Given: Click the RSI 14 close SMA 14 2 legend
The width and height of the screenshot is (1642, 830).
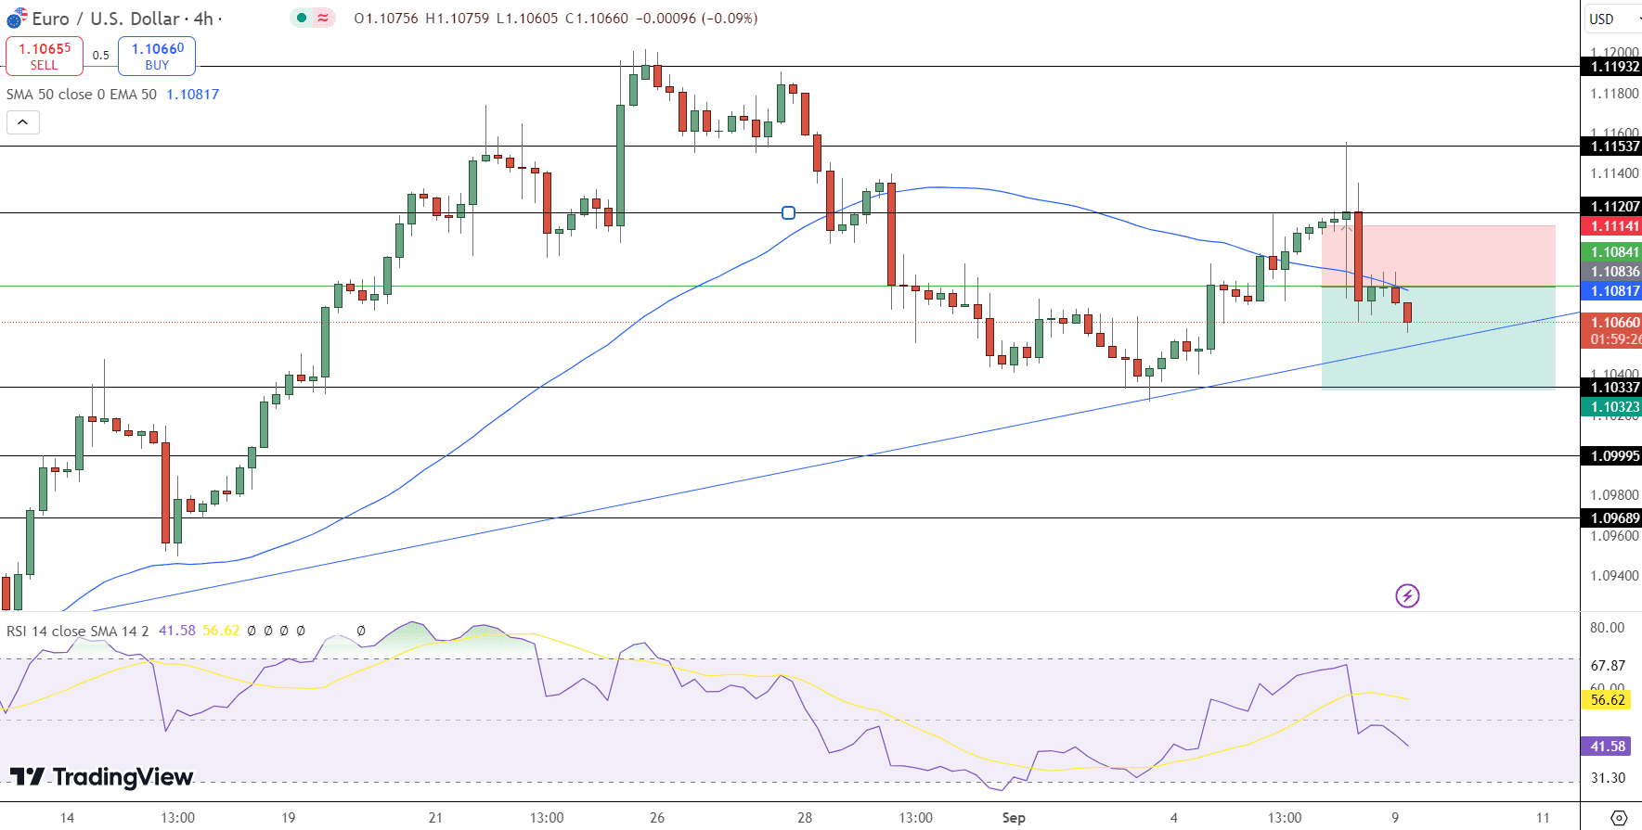Looking at the screenshot, I should click(x=78, y=631).
